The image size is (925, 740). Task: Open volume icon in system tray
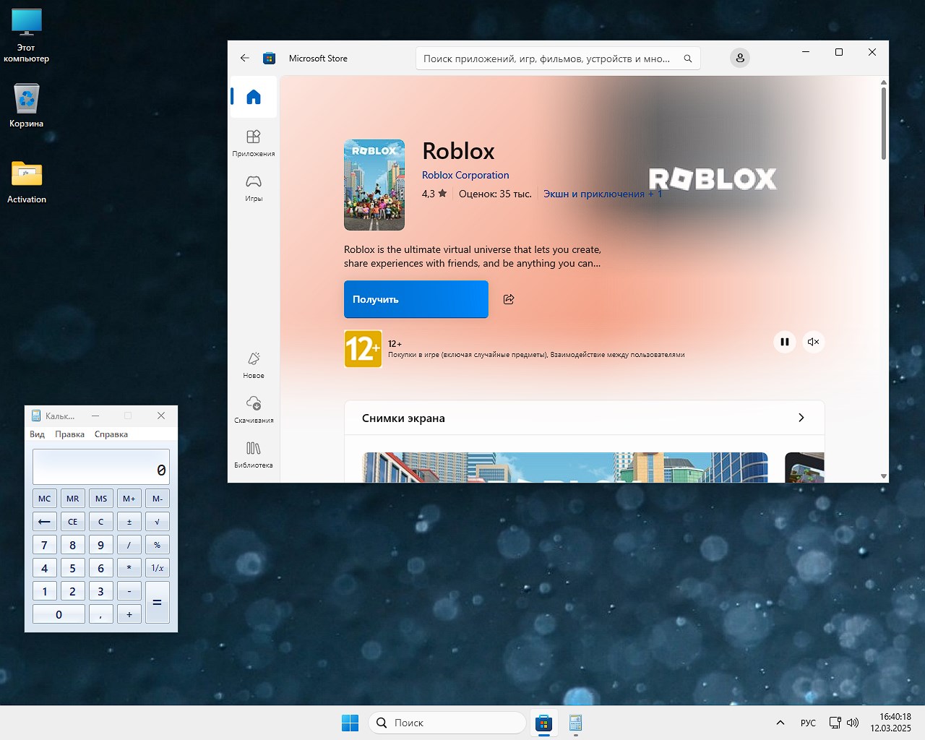[853, 723]
